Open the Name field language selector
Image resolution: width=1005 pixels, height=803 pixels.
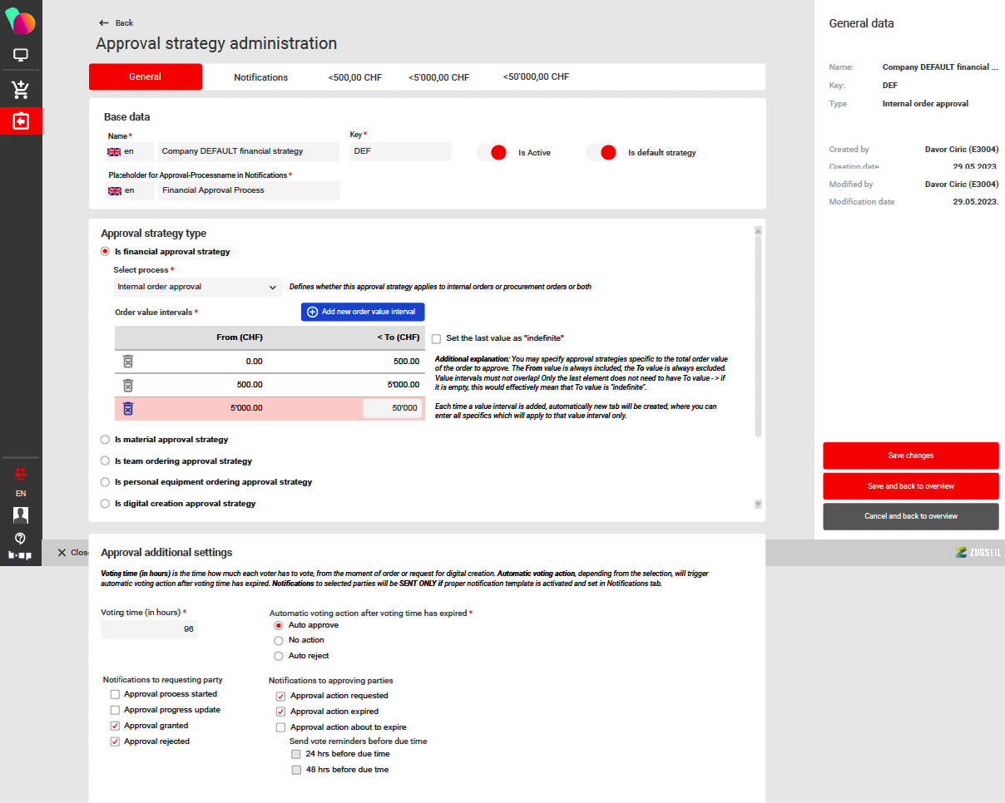tap(131, 151)
